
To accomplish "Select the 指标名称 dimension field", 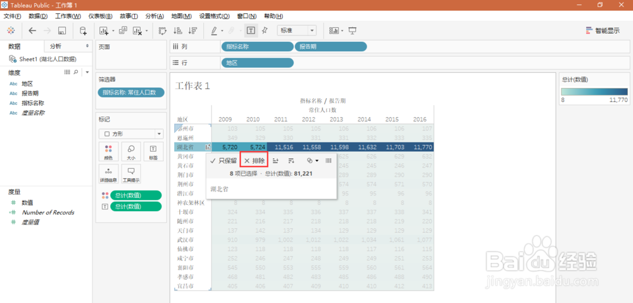I will pos(33,103).
